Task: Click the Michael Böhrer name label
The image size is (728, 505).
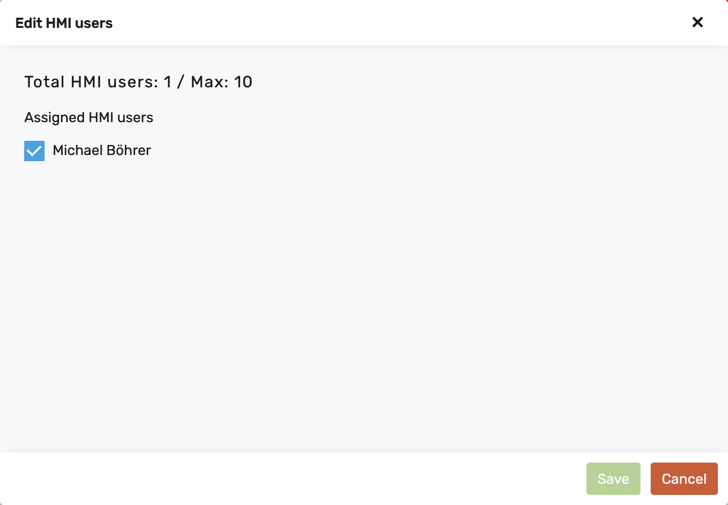Action: click(x=102, y=150)
